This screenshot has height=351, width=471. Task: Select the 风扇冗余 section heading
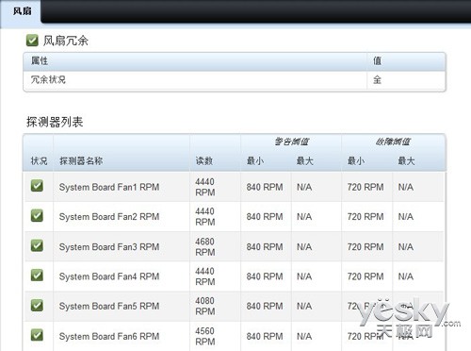click(65, 41)
